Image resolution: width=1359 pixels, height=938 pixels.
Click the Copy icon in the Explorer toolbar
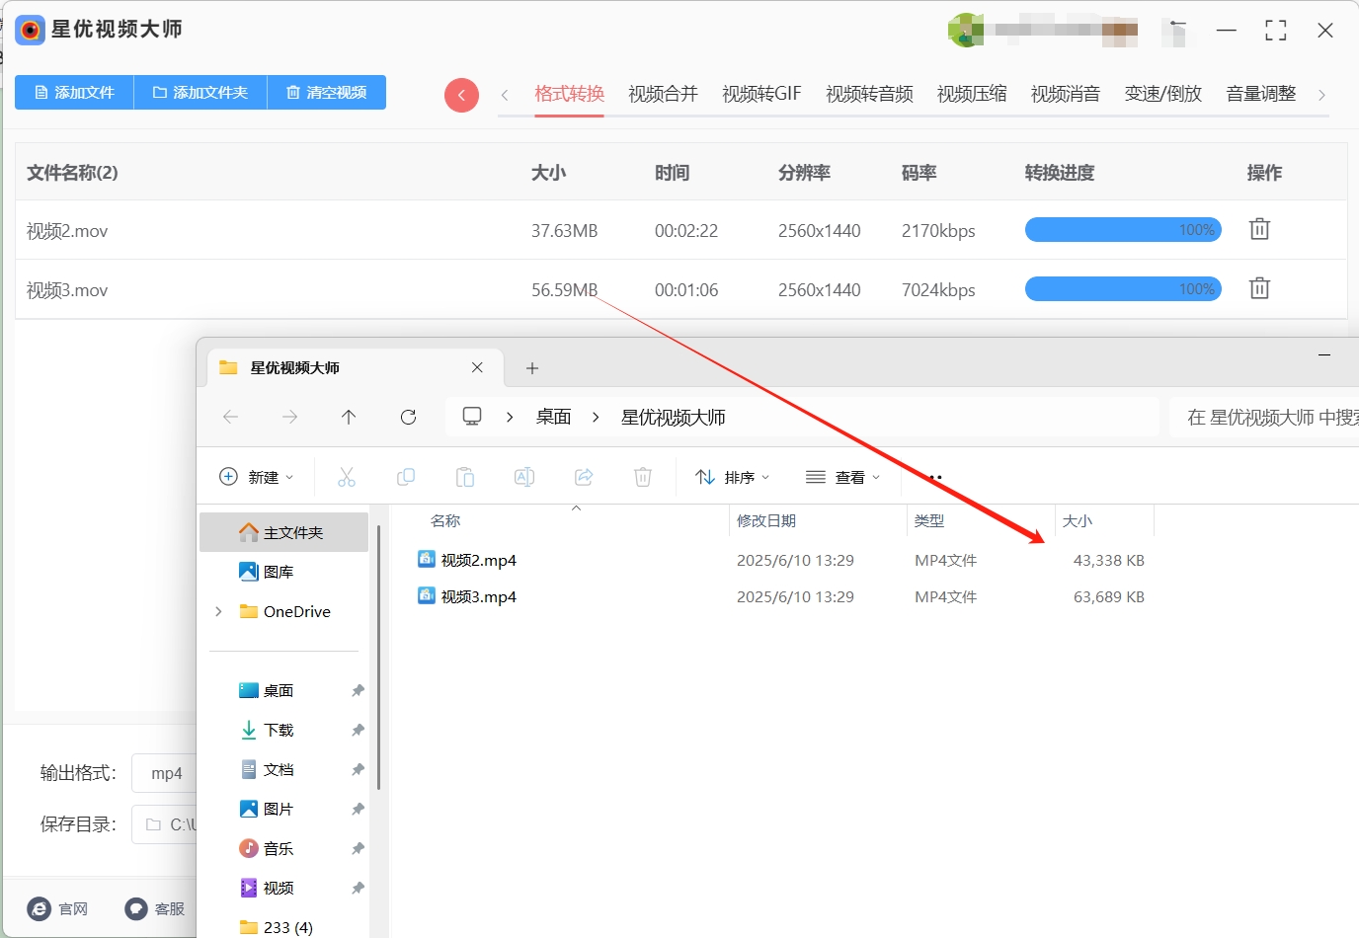pos(405,477)
